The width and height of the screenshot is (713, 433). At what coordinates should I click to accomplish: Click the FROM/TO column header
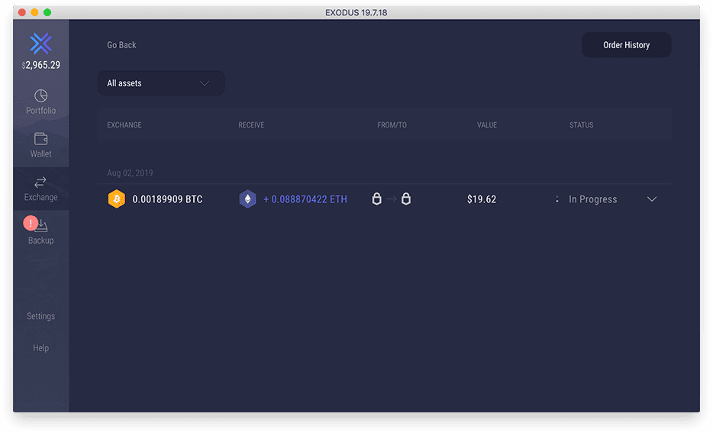coord(392,125)
